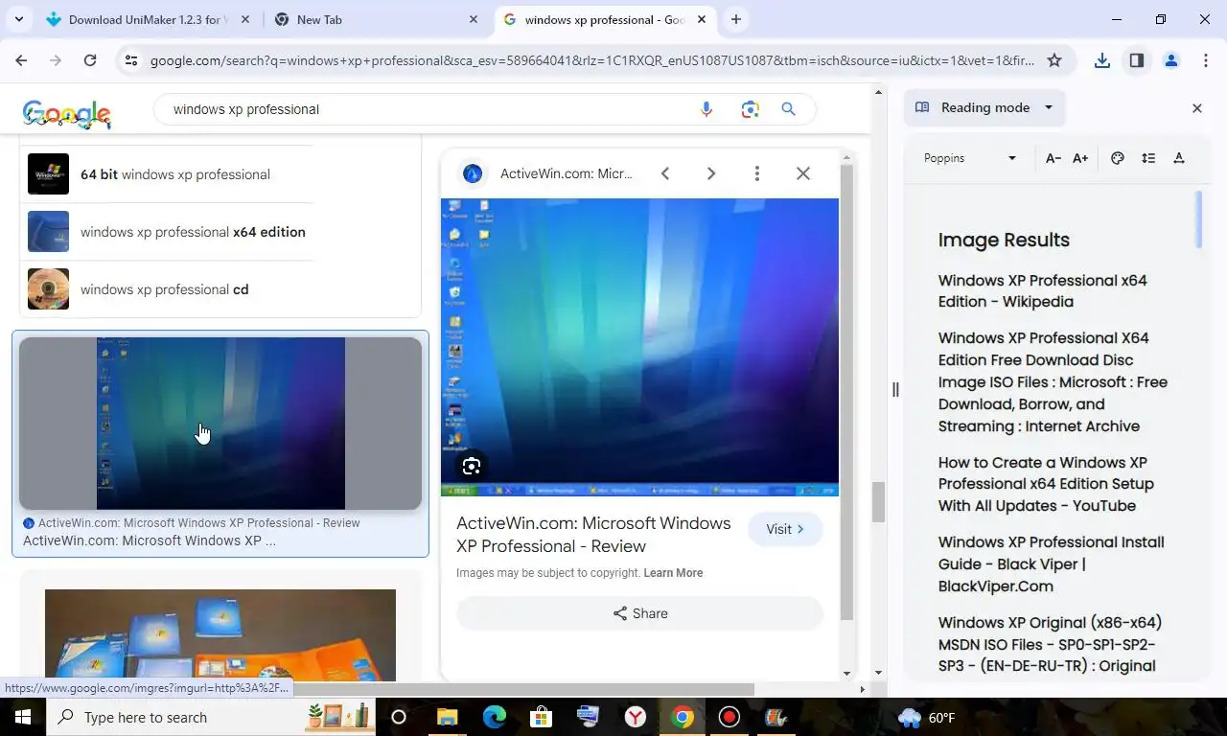This screenshot has width=1227, height=736.
Task: Select 64 bit windows xp professional suggestion
Action: pos(169,174)
